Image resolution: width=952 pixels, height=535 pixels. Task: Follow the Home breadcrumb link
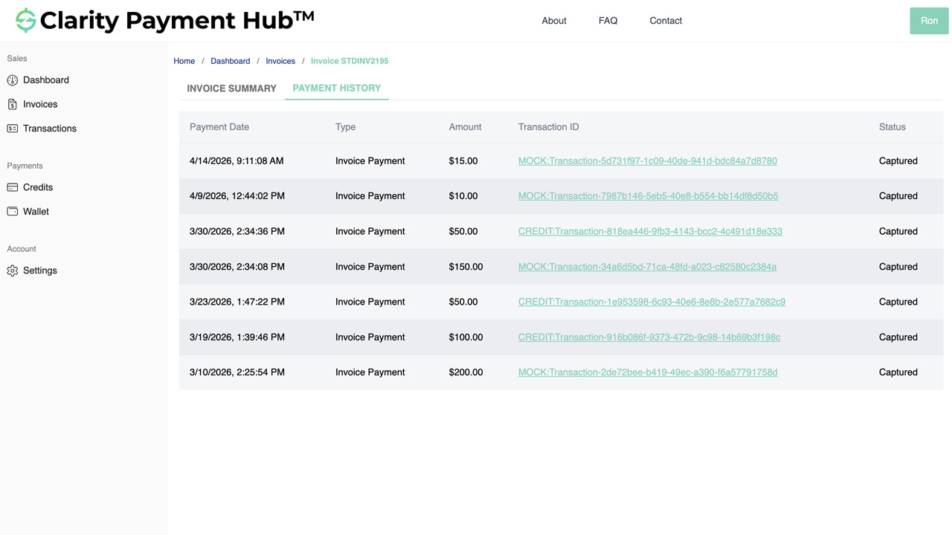[184, 60]
